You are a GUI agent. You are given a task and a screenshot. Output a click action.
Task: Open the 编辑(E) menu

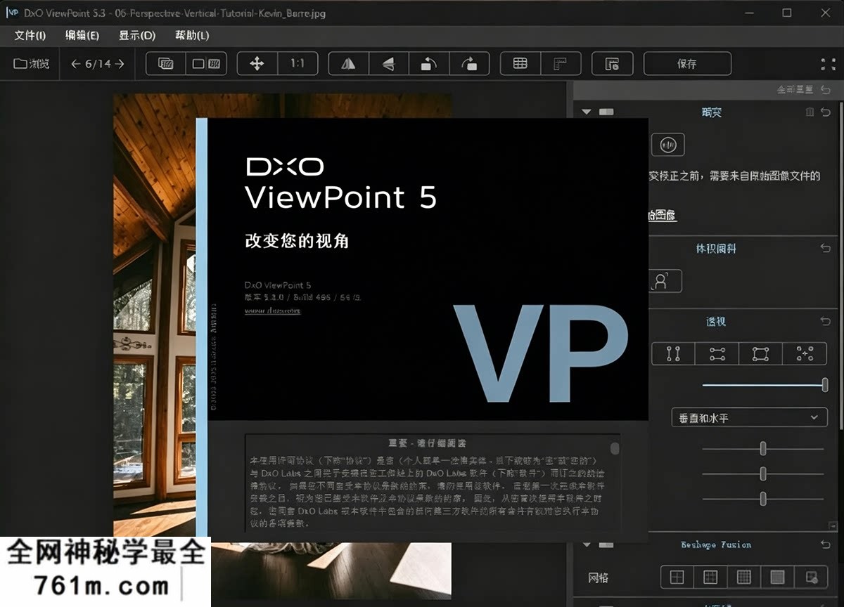(82, 35)
